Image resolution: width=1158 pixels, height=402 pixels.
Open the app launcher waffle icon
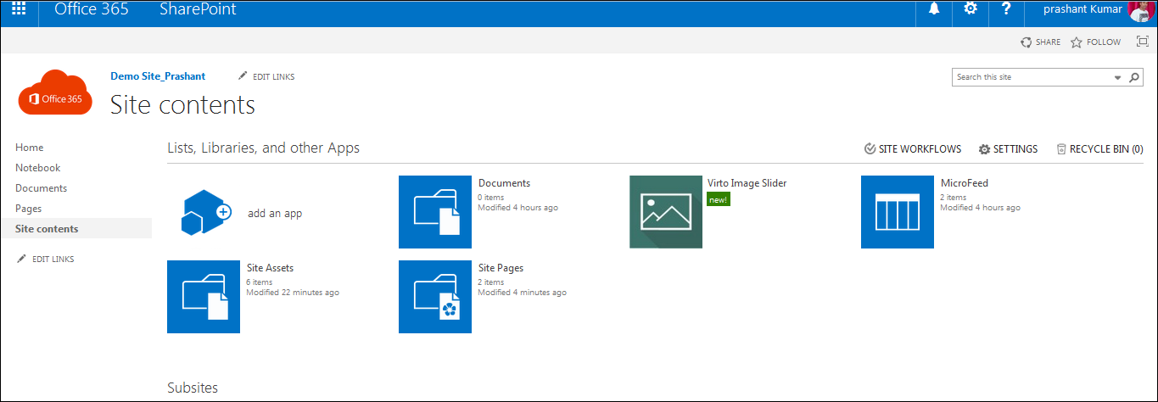point(19,9)
